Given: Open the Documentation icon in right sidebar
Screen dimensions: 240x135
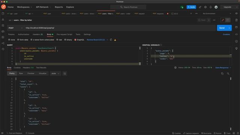Looking at the screenshot, I should [236, 20].
